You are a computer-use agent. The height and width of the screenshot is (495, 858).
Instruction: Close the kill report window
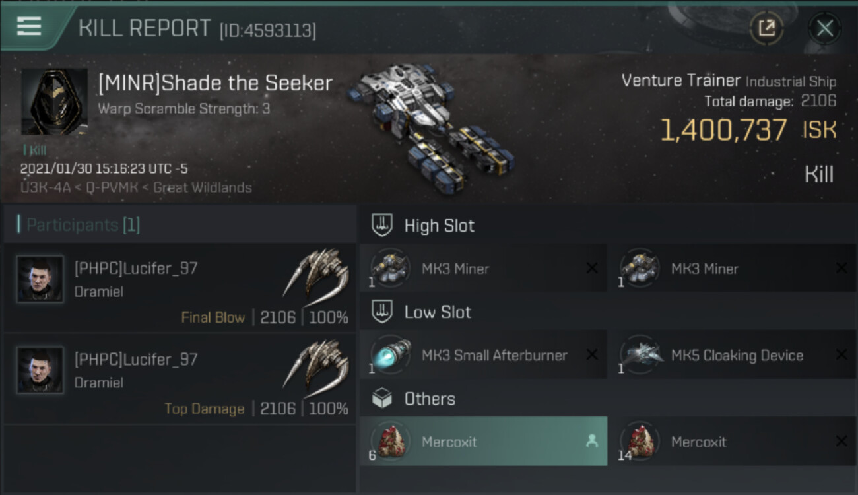pyautogui.click(x=824, y=28)
